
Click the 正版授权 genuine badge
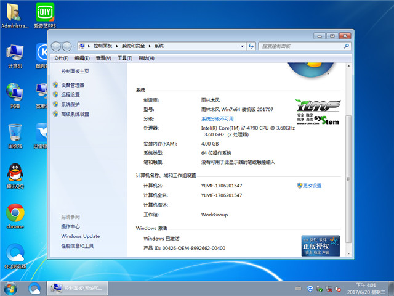pos(320,245)
